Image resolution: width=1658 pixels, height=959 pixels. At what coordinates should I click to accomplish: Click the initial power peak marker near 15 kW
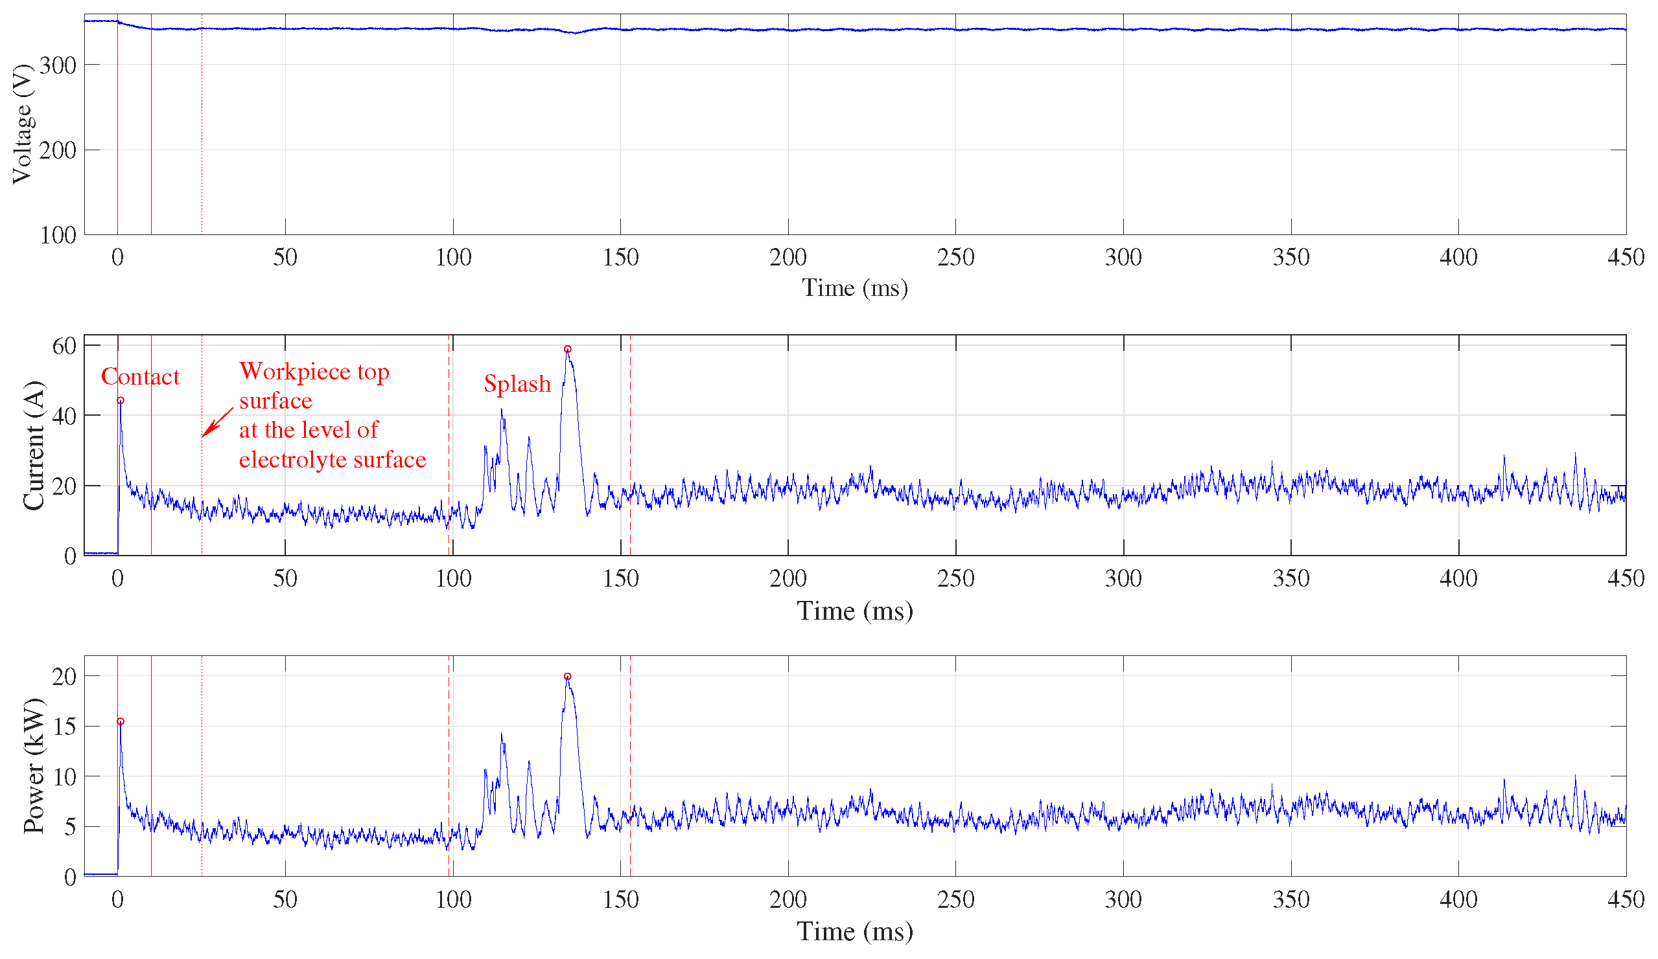(121, 722)
